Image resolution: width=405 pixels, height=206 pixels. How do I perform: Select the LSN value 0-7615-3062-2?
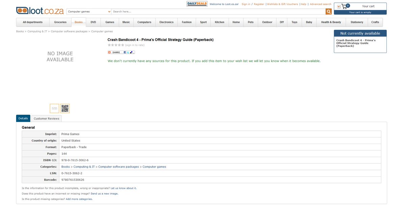coord(72,173)
